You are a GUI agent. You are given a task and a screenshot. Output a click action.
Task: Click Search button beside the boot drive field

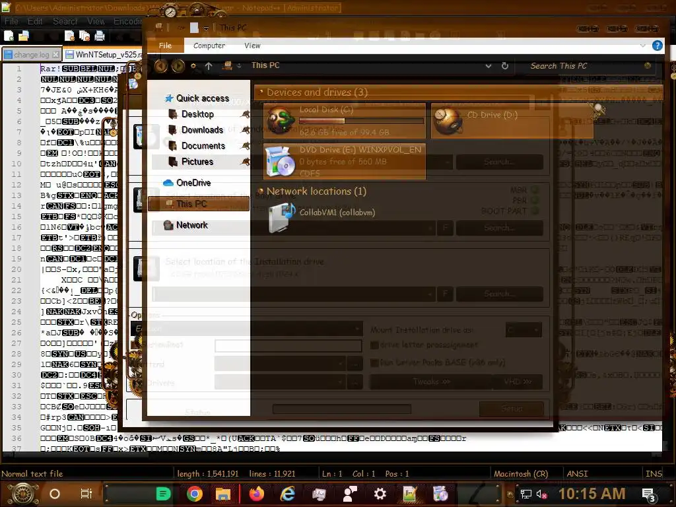(x=499, y=228)
